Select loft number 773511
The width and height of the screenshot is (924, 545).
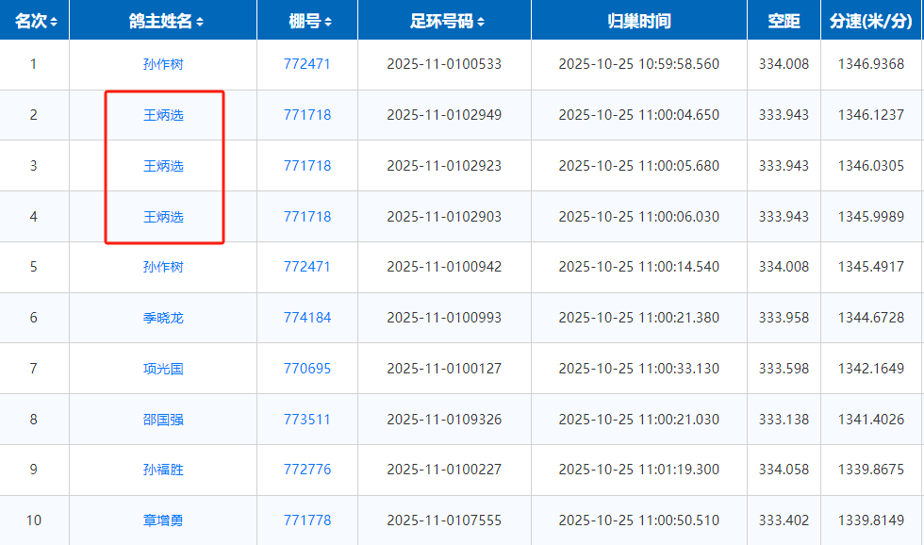(x=307, y=419)
